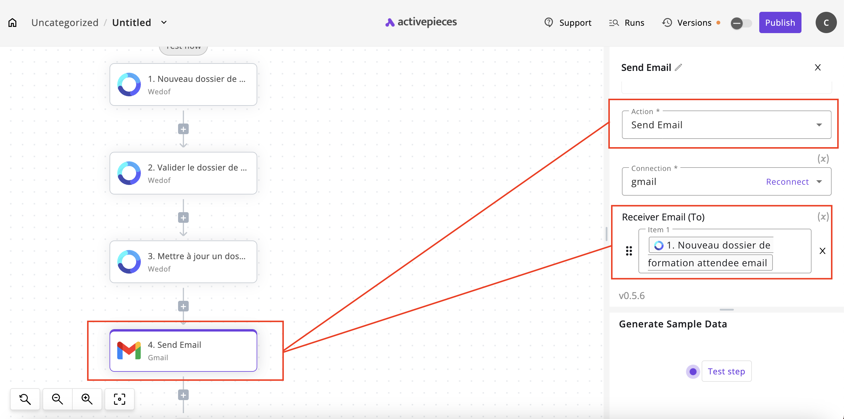Click the zoom in magnifier icon
The width and height of the screenshot is (844, 419).
point(87,399)
